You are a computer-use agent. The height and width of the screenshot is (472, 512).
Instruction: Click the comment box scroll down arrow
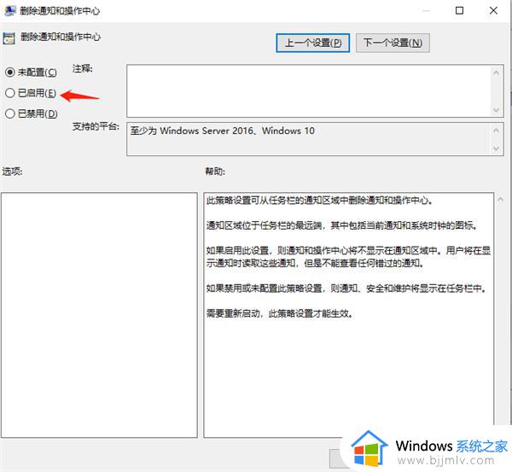pyautogui.click(x=496, y=110)
